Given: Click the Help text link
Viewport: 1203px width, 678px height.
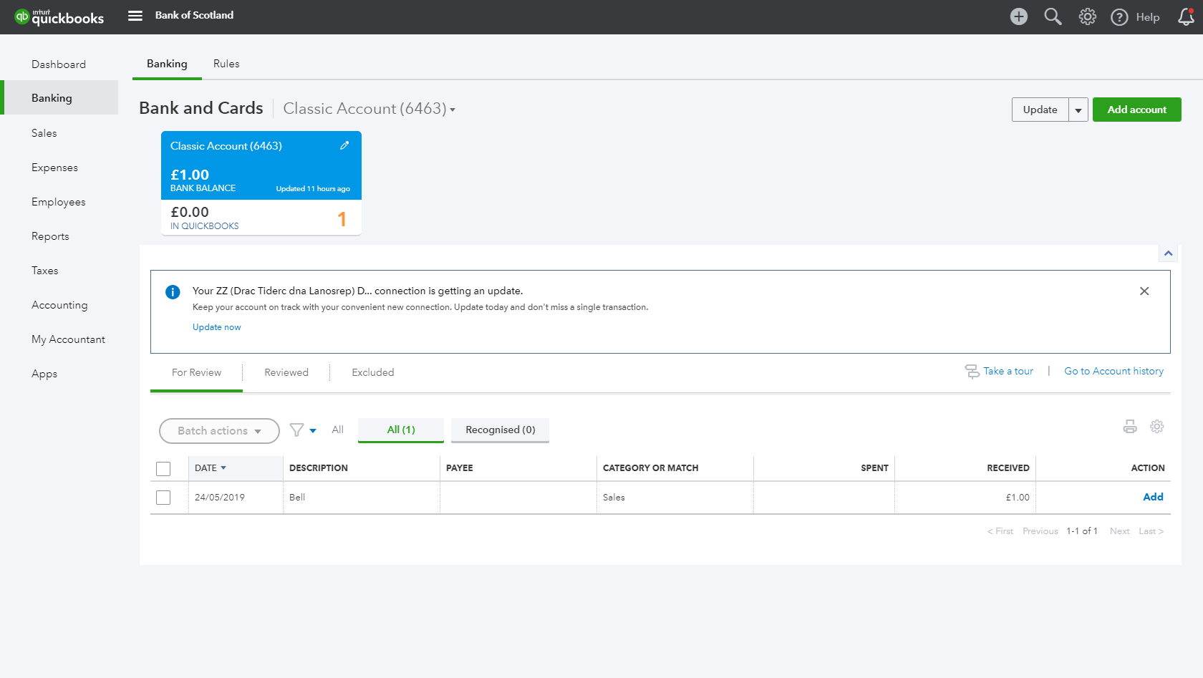Looking at the screenshot, I should pyautogui.click(x=1147, y=17).
